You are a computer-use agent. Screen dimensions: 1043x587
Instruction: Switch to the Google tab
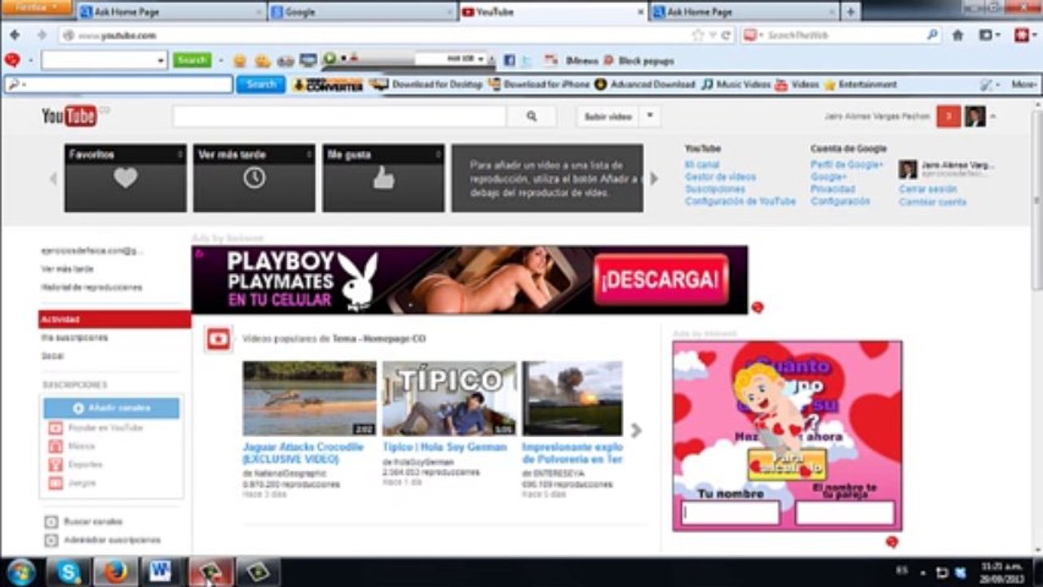coord(362,12)
